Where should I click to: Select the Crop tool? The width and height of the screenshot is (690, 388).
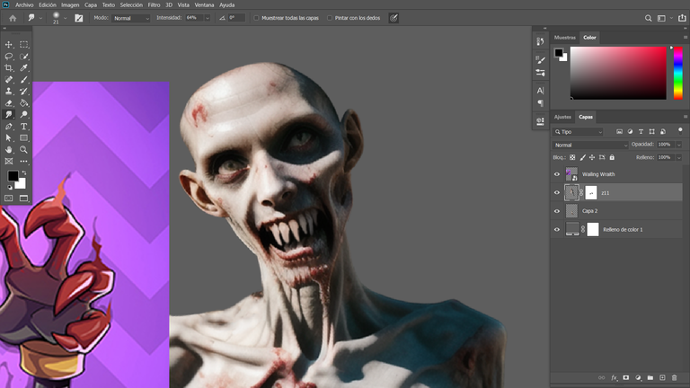point(8,67)
